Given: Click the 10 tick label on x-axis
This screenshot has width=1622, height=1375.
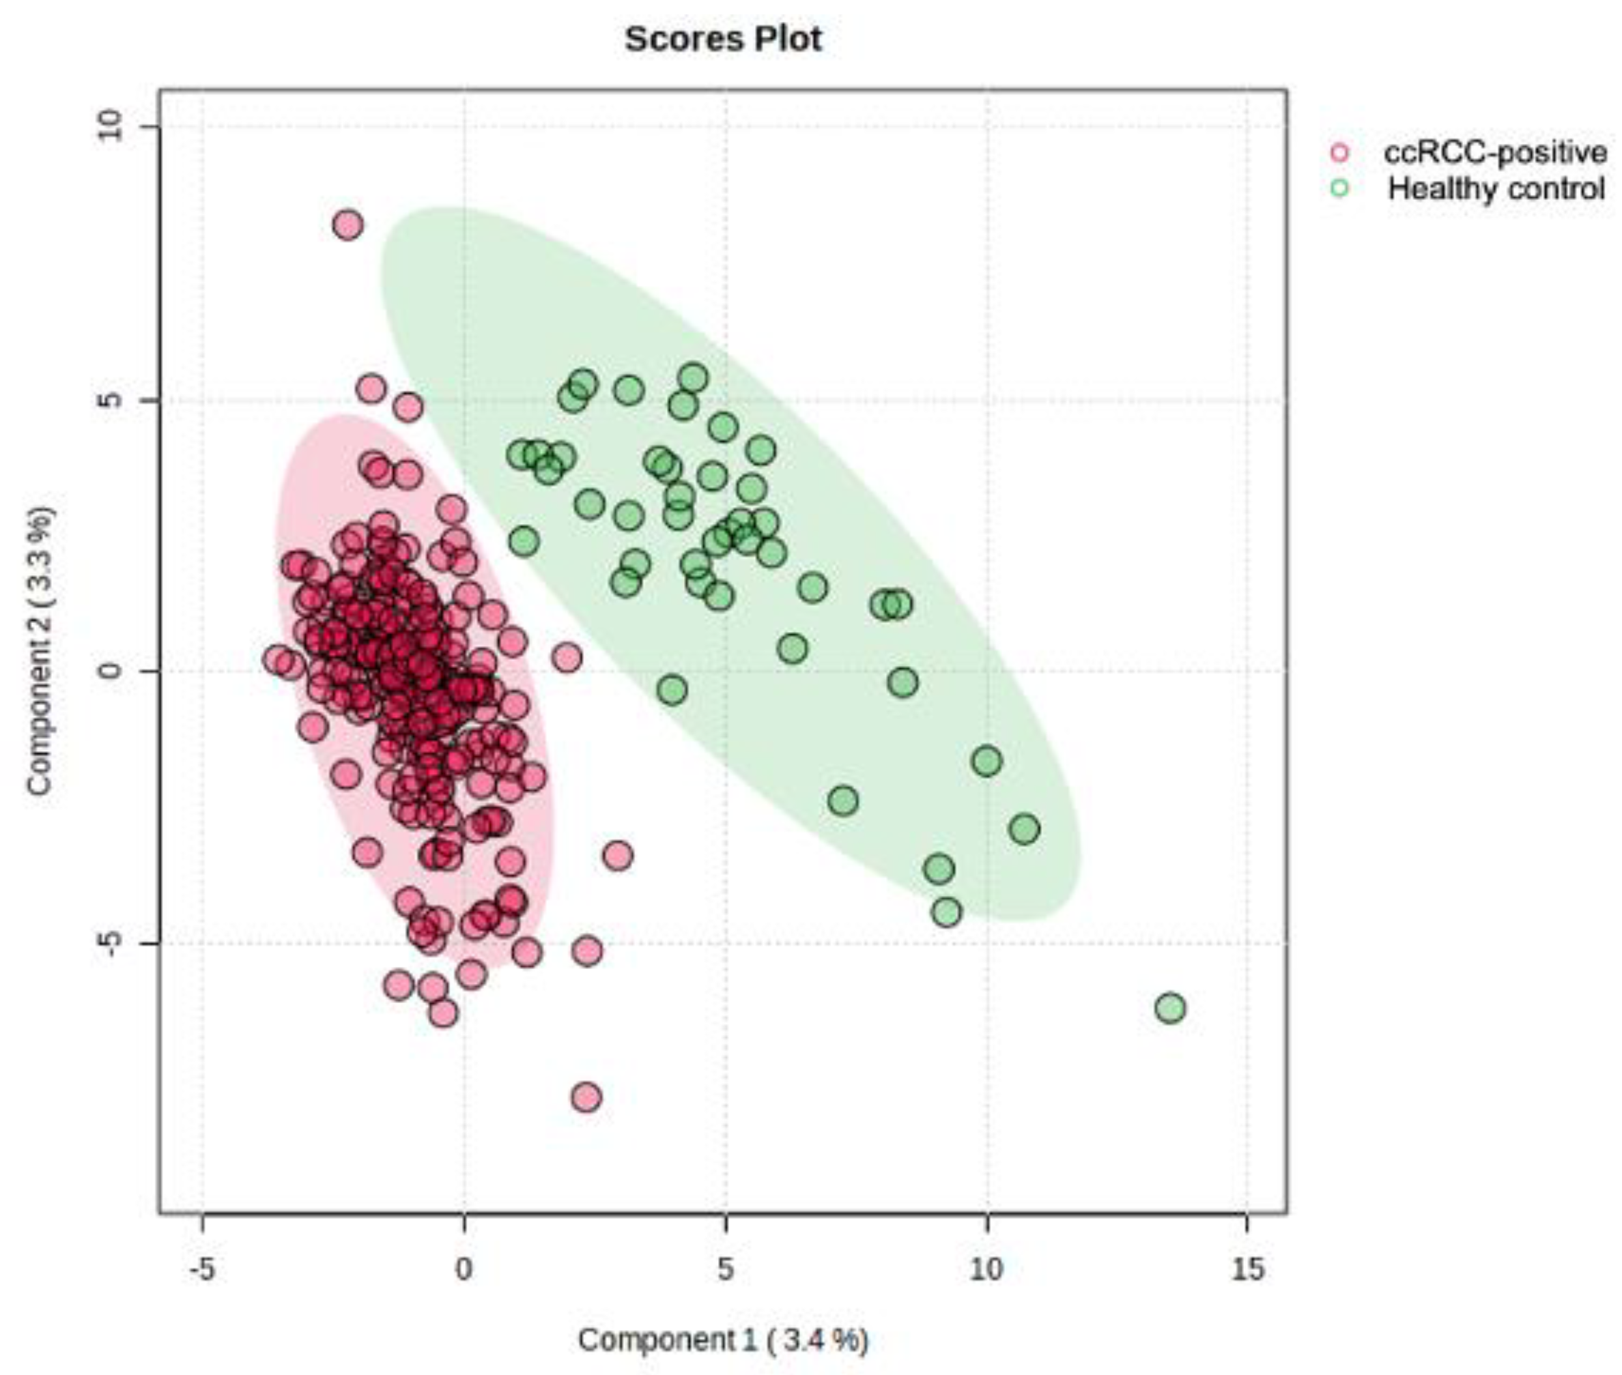Looking at the screenshot, I should 986,1269.
